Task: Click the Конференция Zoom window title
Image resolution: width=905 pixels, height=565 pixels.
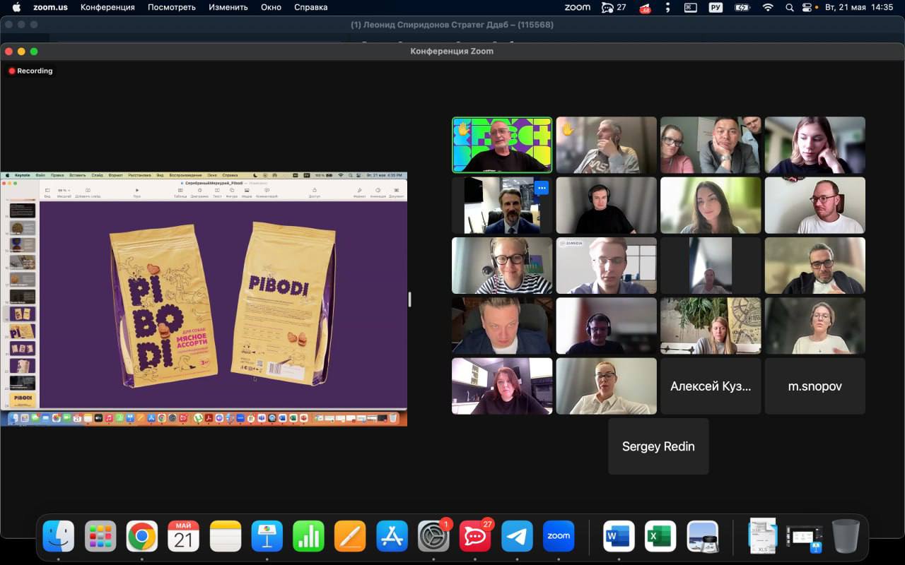Action: tap(452, 51)
